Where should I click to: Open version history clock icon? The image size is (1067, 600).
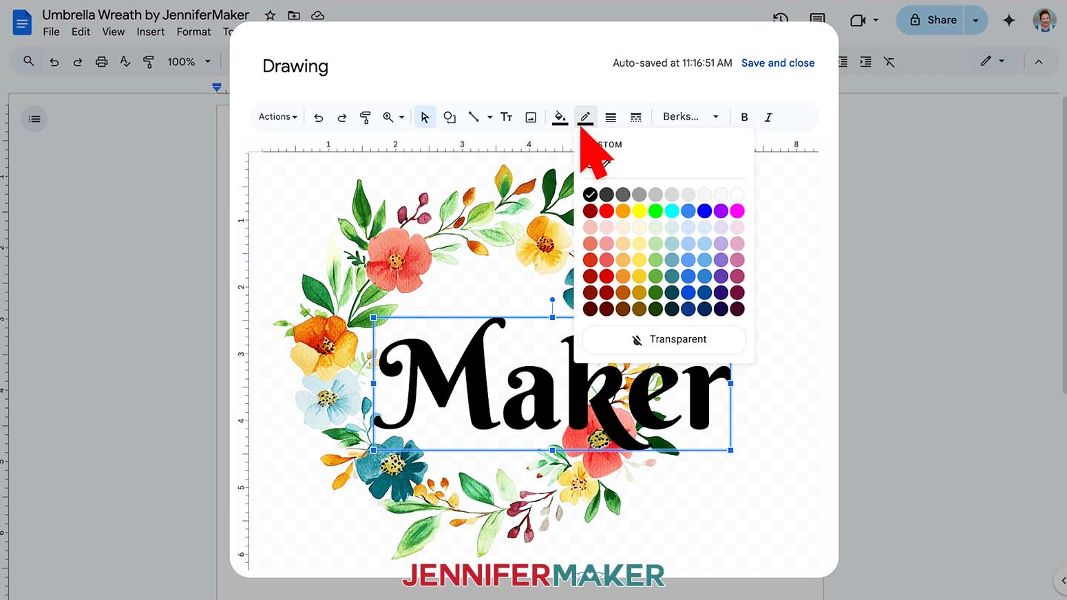pyautogui.click(x=781, y=19)
